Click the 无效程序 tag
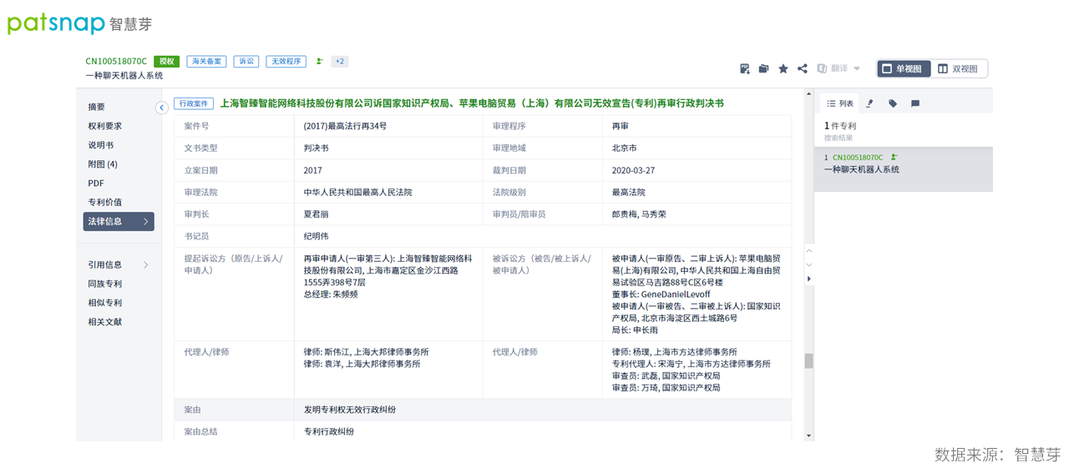This screenshot has height=473, width=1069. 286,61
